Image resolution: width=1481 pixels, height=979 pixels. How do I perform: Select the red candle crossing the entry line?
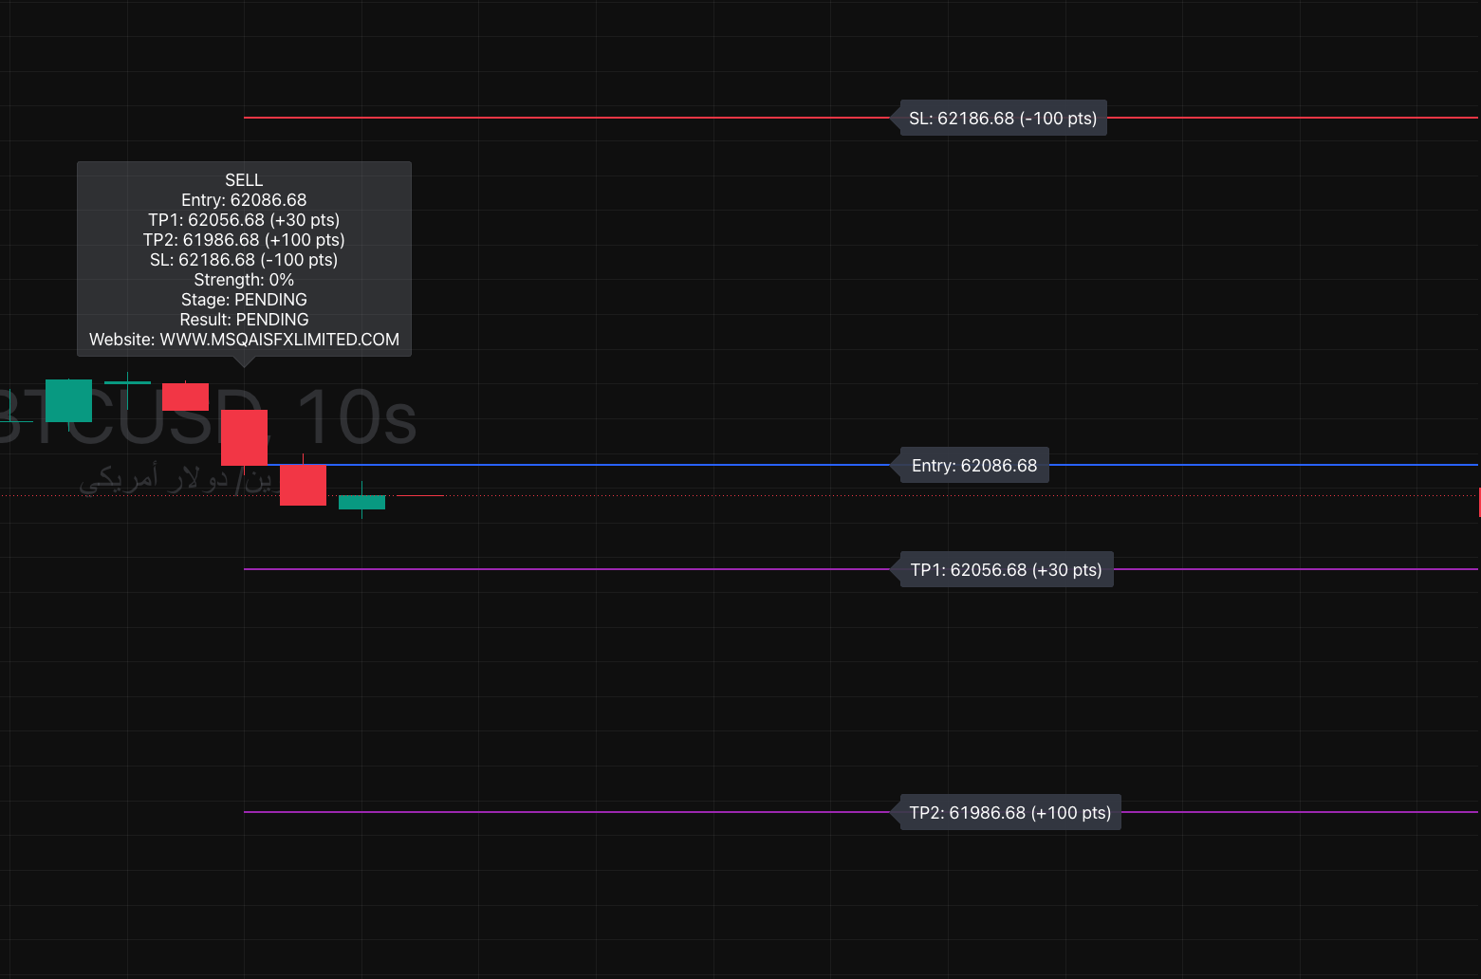(x=303, y=485)
